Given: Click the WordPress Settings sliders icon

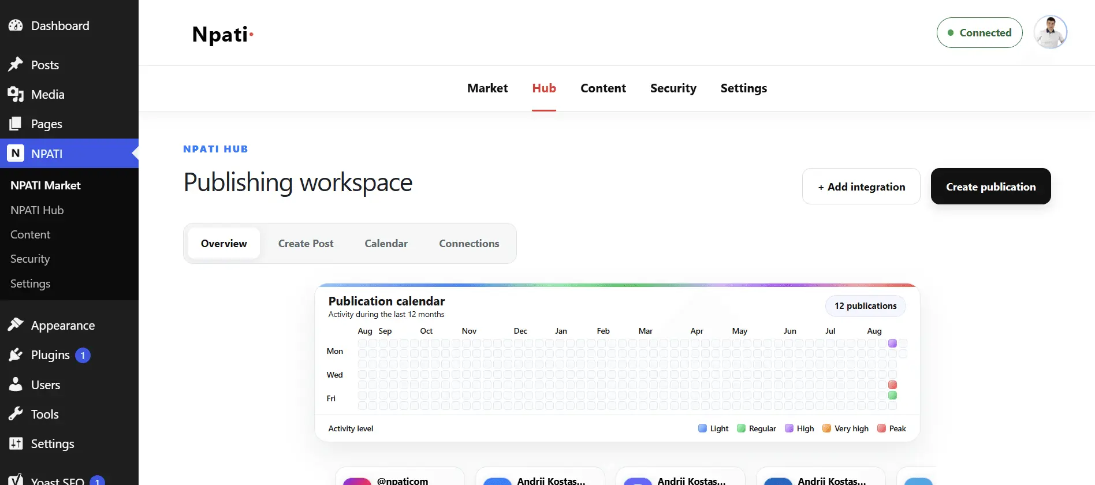Looking at the screenshot, I should coord(16,443).
